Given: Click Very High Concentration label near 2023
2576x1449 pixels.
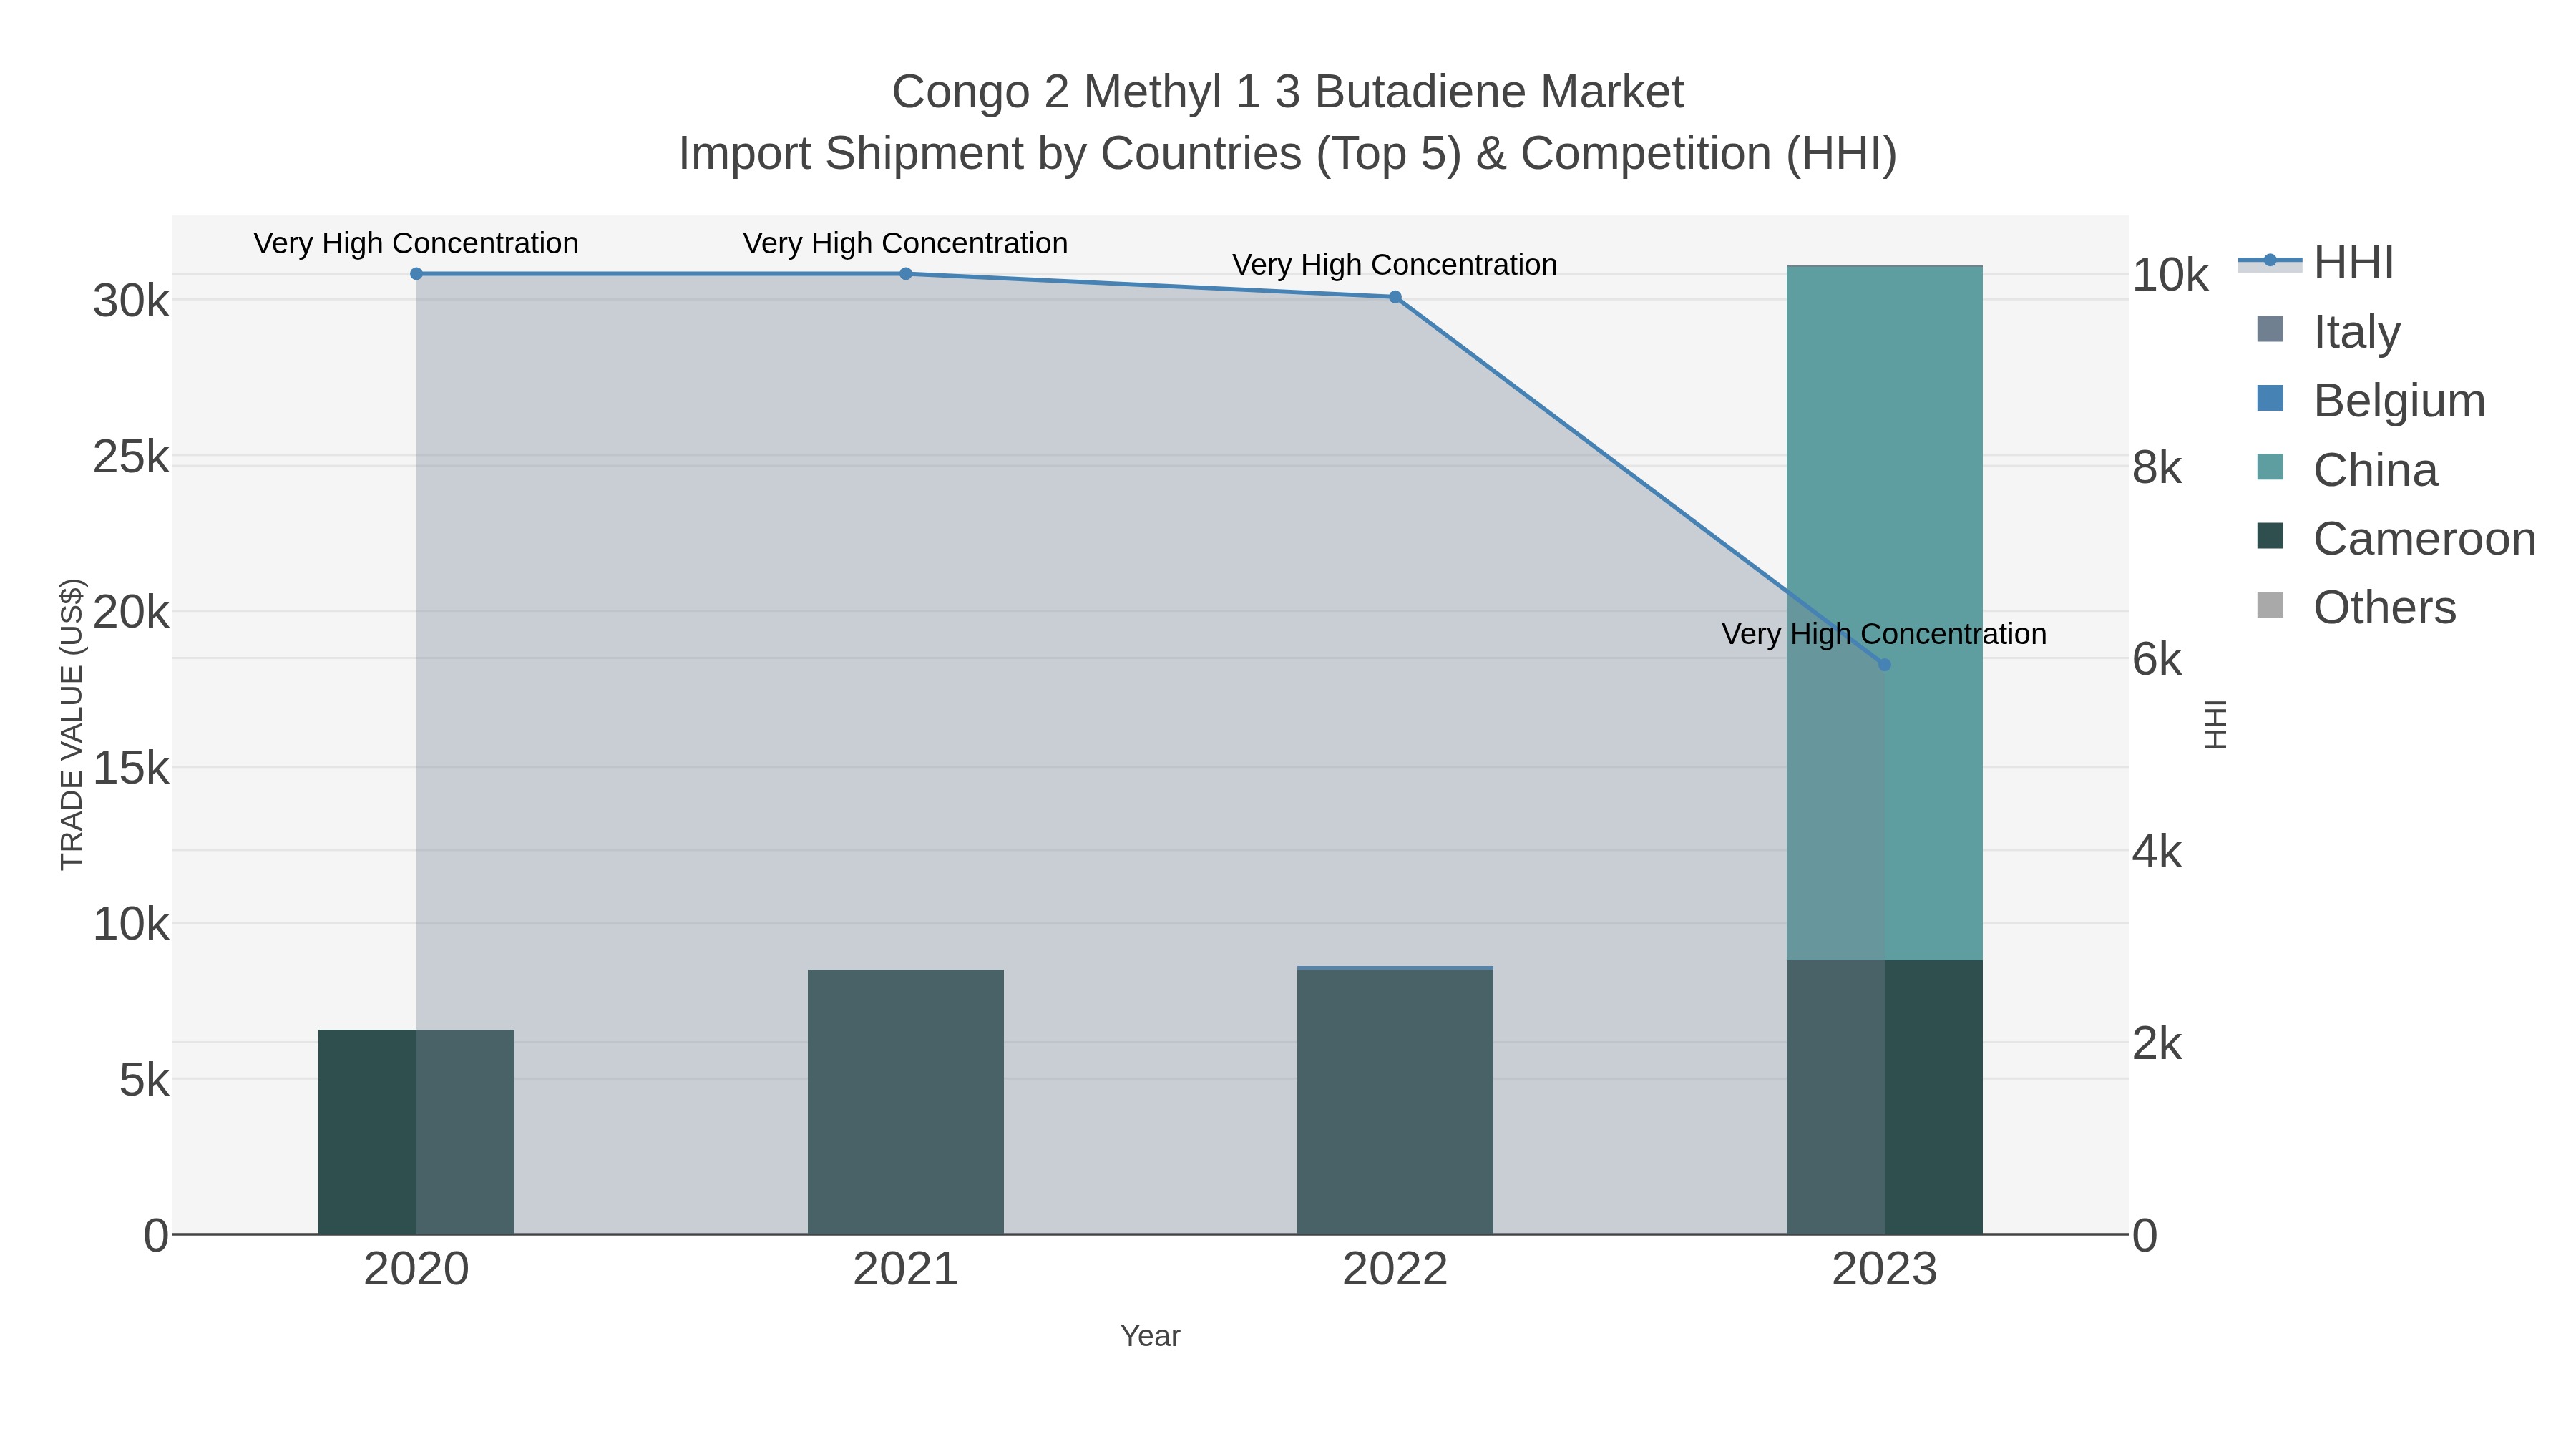Looking at the screenshot, I should click(1884, 634).
